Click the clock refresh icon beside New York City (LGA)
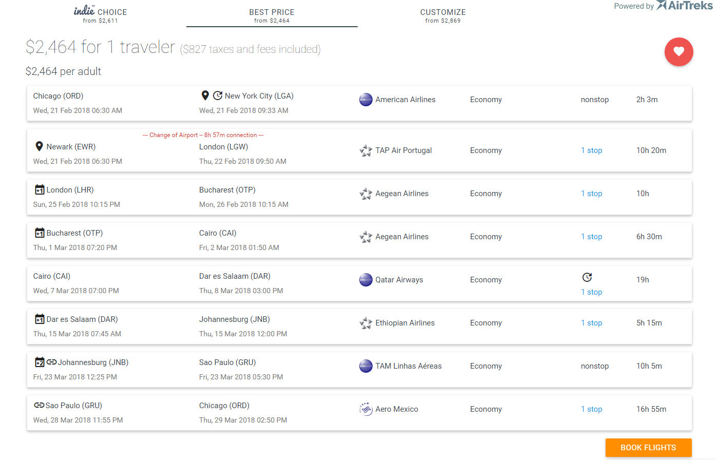 click(x=218, y=95)
